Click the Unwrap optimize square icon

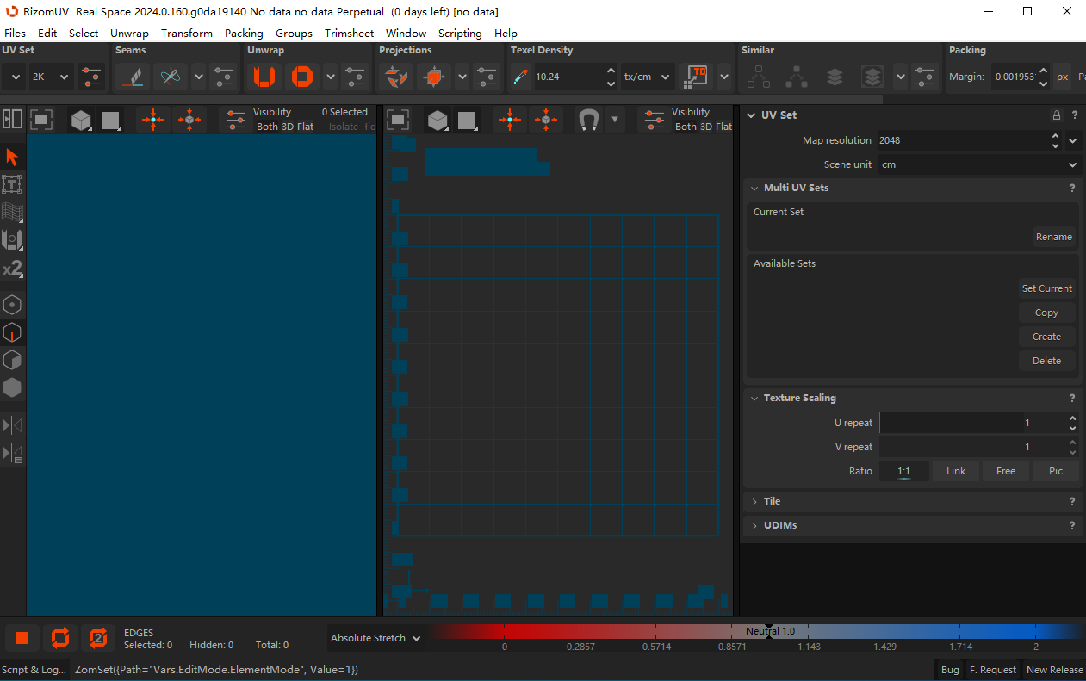point(302,77)
